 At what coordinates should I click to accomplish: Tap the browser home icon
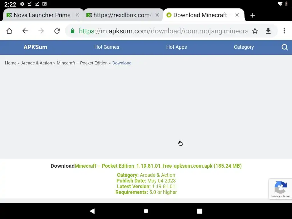[9, 31]
